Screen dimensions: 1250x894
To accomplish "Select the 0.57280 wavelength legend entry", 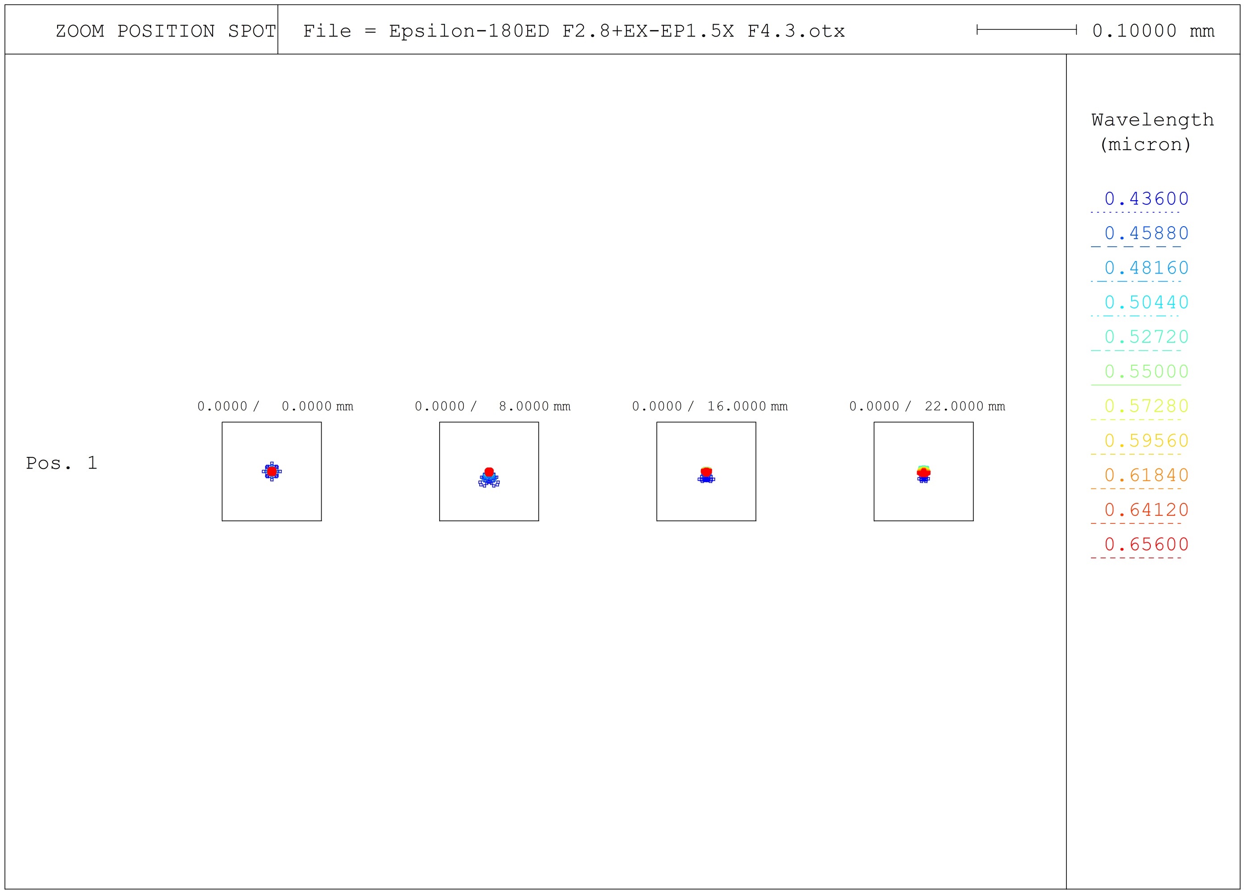I will coord(1146,406).
